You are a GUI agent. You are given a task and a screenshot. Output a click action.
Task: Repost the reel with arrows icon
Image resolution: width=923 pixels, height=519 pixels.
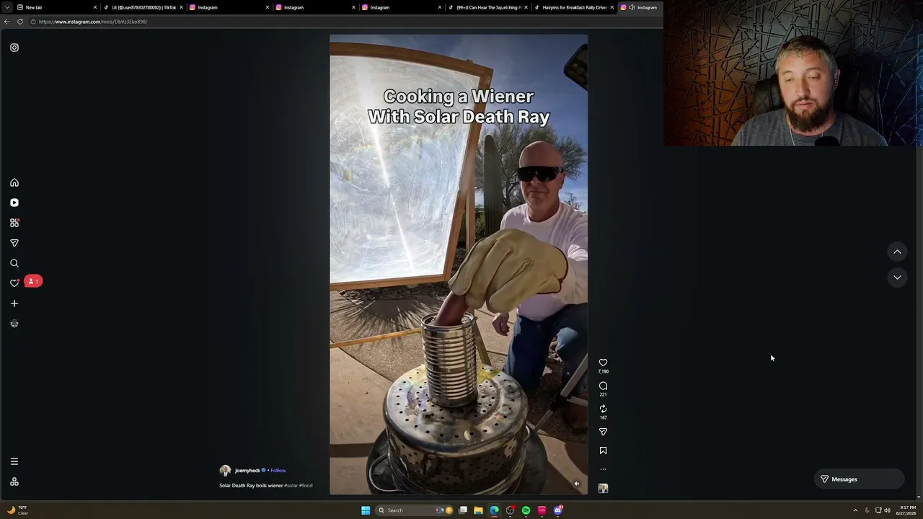pos(603,409)
